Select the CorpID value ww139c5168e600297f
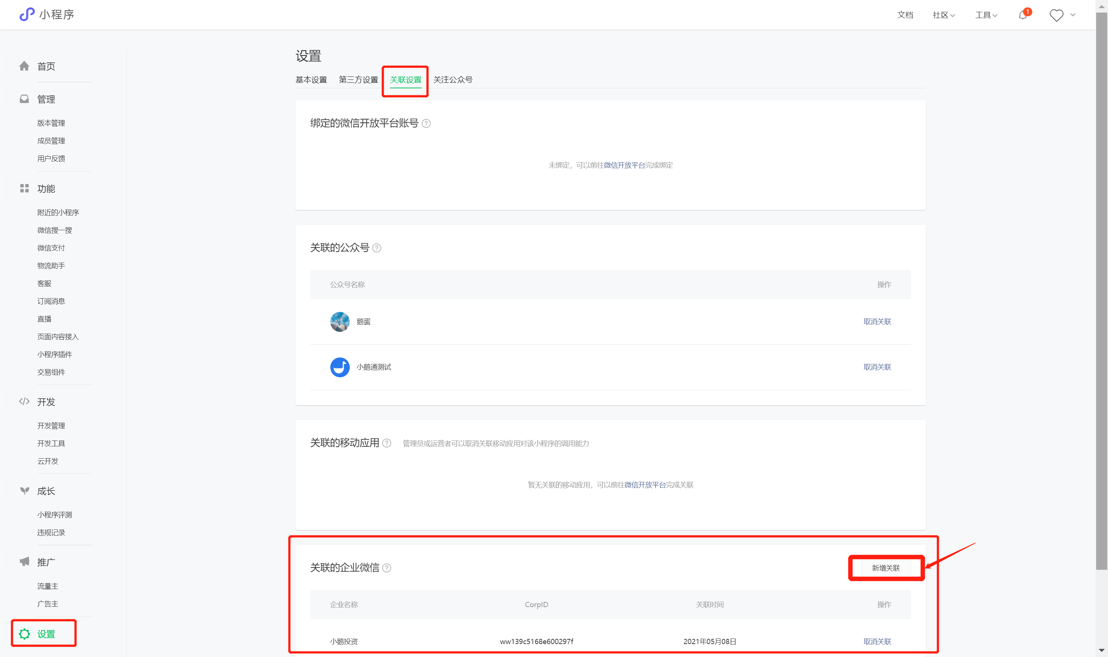The image size is (1108, 657). (x=536, y=641)
